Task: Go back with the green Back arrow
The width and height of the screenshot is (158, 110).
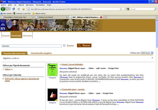Action: click(x=3, y=9)
